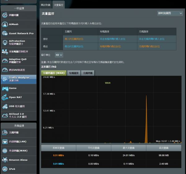Open the 网络地图 network map icon

point(5,15)
